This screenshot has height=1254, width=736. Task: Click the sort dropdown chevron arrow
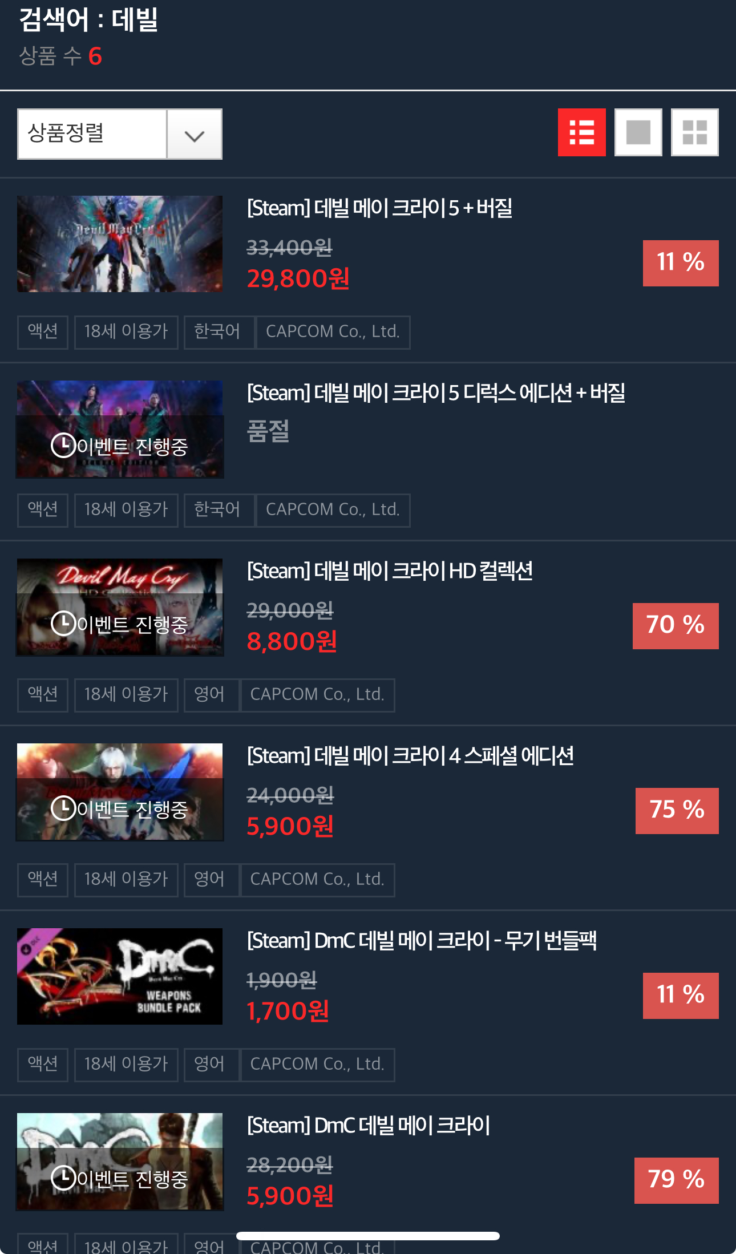195,135
